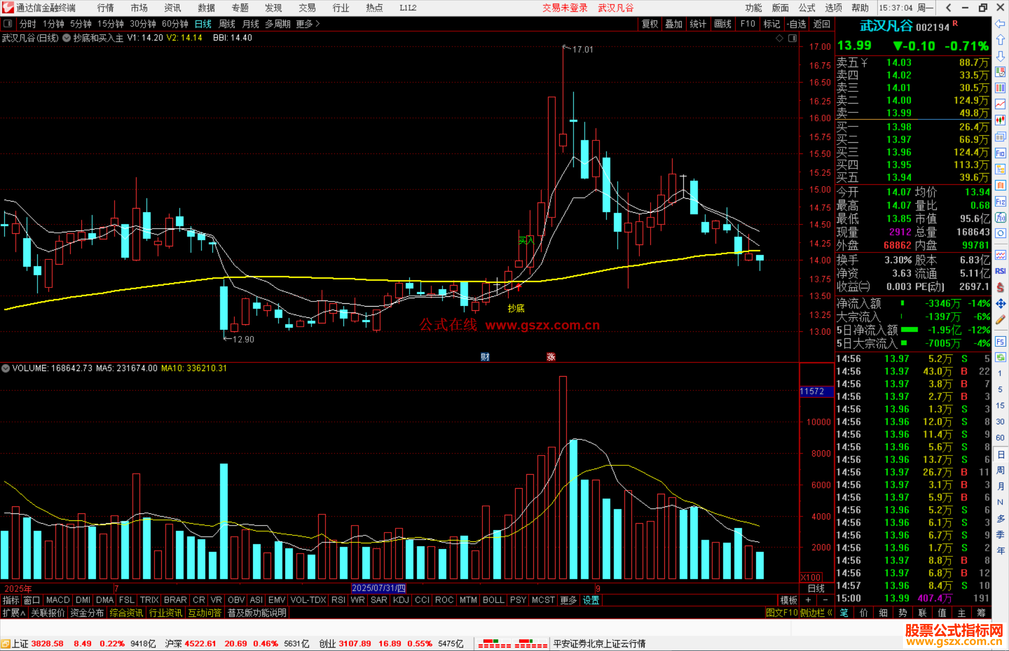Click the 画线 draw line button
The image size is (1009, 651).
point(723,24)
